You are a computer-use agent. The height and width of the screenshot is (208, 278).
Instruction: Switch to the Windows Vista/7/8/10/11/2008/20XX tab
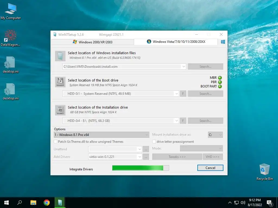pos(176,42)
